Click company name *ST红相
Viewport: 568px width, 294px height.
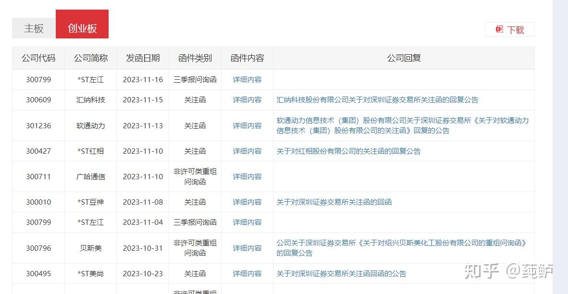90,151
